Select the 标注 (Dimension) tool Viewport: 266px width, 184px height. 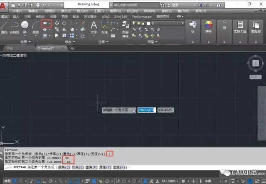[x=104, y=27]
